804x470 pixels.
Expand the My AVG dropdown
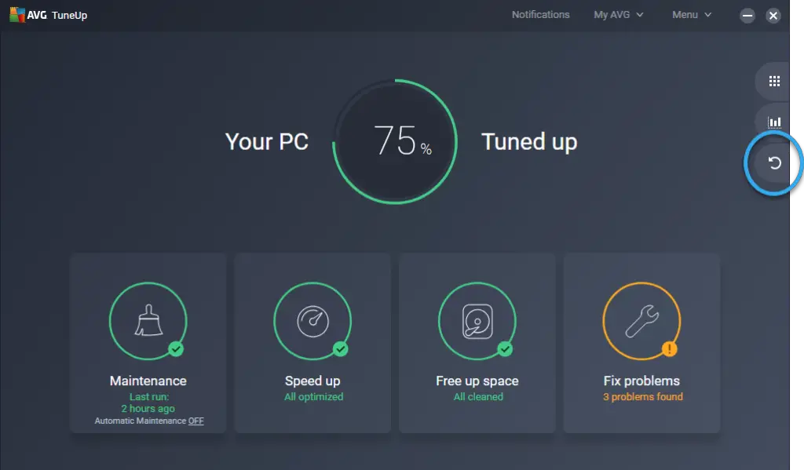(x=619, y=15)
